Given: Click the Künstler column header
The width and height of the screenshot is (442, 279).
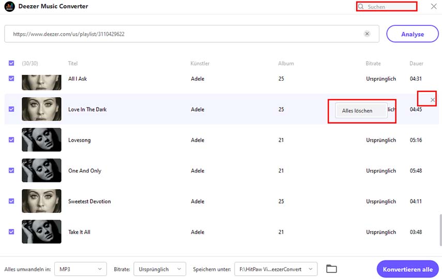Looking at the screenshot, I should [200, 64].
